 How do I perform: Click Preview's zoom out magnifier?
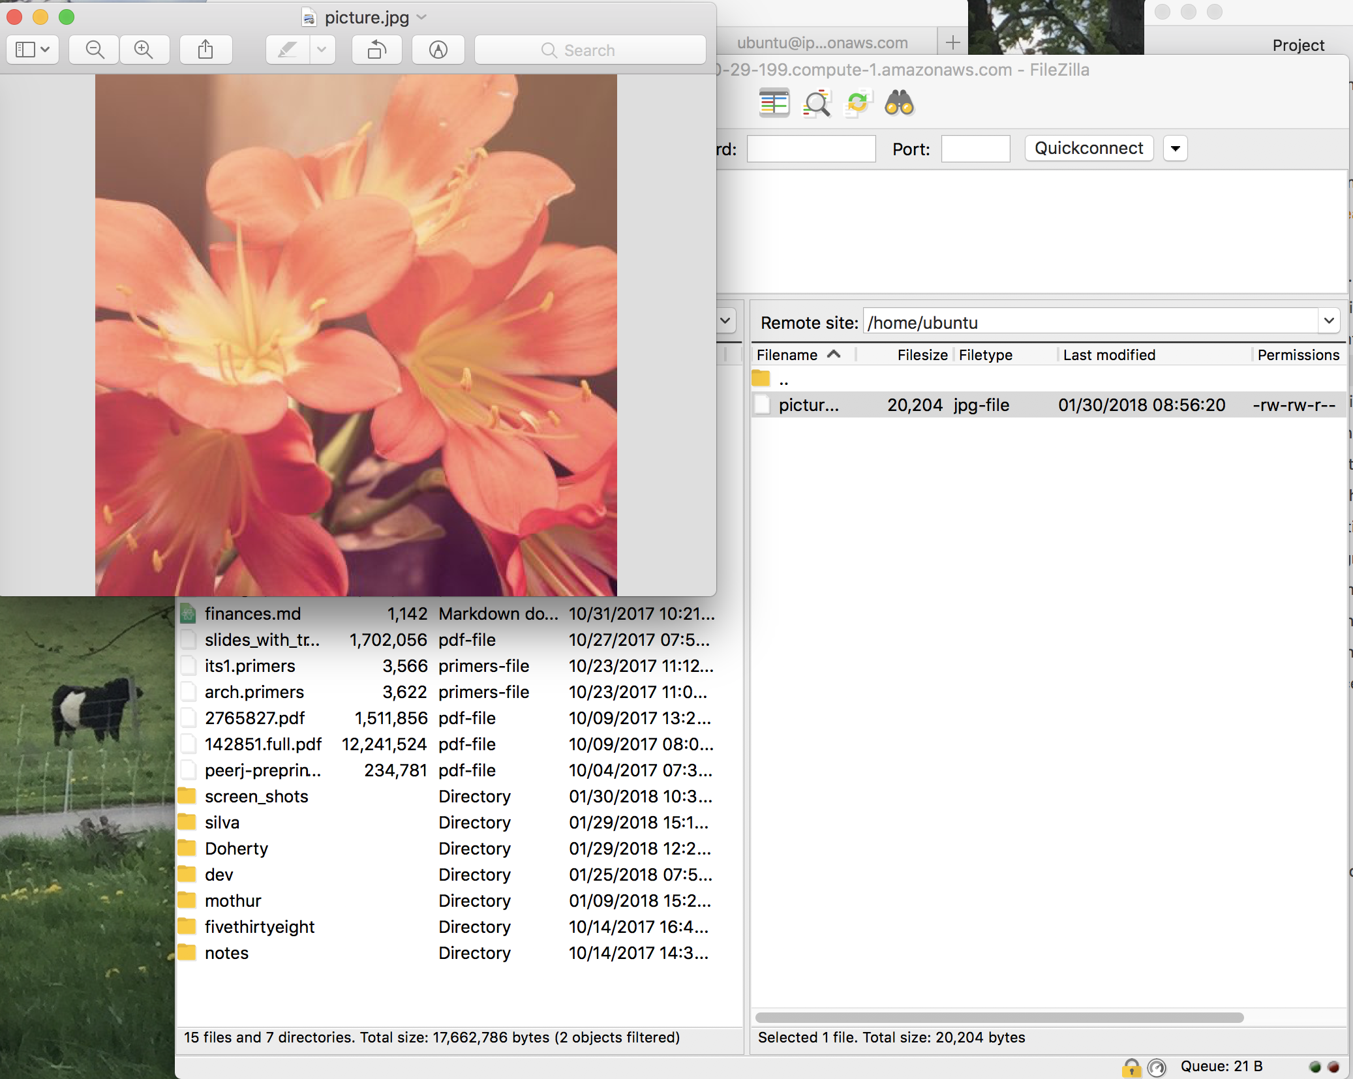coord(95,50)
